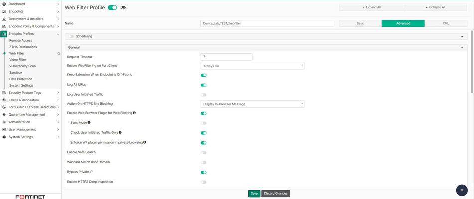Click the Request Timeout field
Viewport: 474px width, 199px height.
point(226,57)
